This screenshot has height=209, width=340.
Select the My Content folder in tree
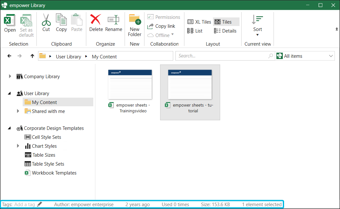coord(58,102)
